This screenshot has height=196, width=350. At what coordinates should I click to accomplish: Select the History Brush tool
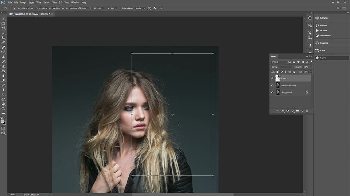coord(3,61)
